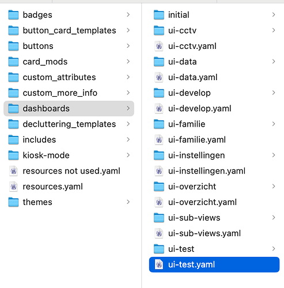Expand the includes folder chevron
Image resolution: width=284 pixels, height=288 pixels.
(x=128, y=139)
